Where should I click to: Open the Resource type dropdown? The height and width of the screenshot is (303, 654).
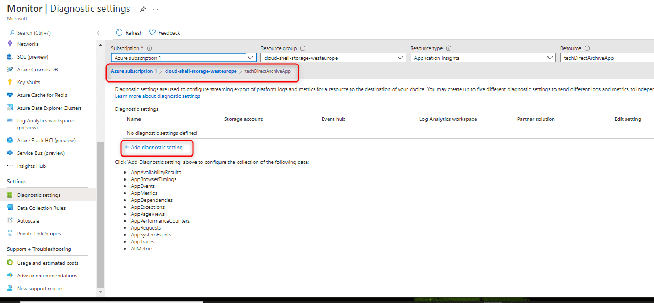coord(483,58)
